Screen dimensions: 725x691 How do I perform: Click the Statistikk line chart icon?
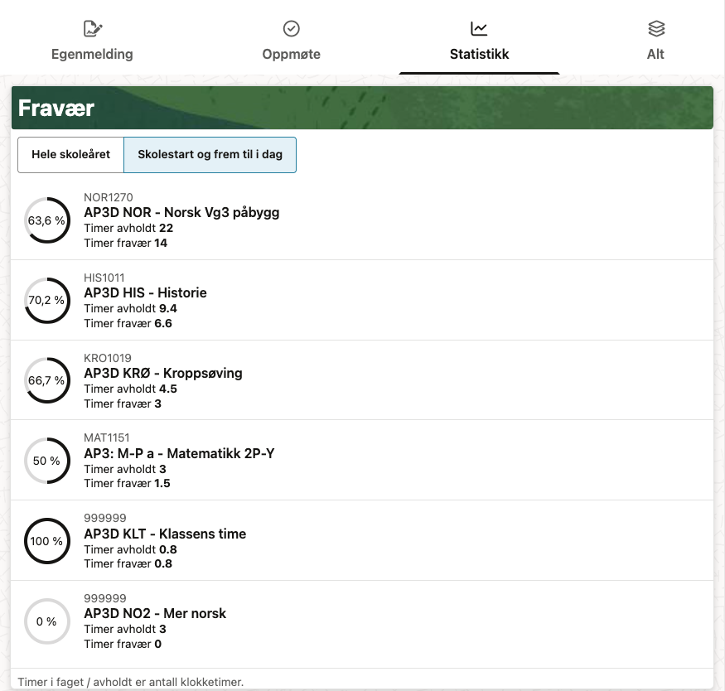[479, 29]
